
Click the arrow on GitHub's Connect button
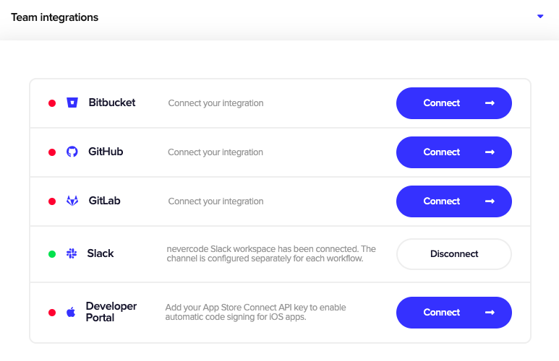tap(490, 152)
